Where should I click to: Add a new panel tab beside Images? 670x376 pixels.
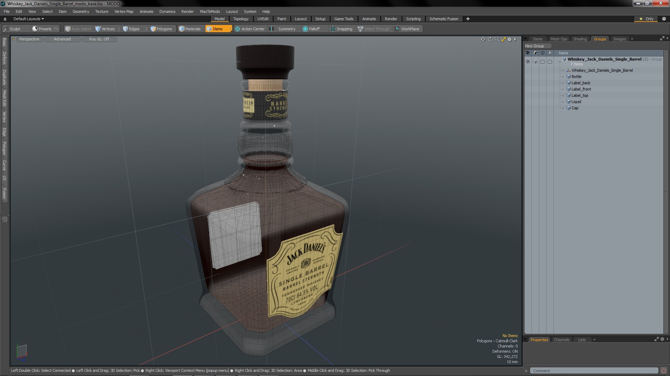point(632,39)
